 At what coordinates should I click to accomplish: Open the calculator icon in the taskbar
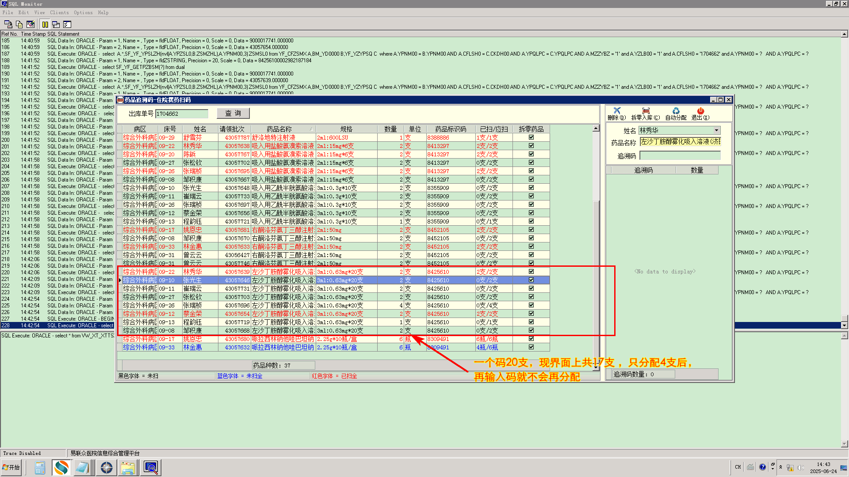pos(40,467)
